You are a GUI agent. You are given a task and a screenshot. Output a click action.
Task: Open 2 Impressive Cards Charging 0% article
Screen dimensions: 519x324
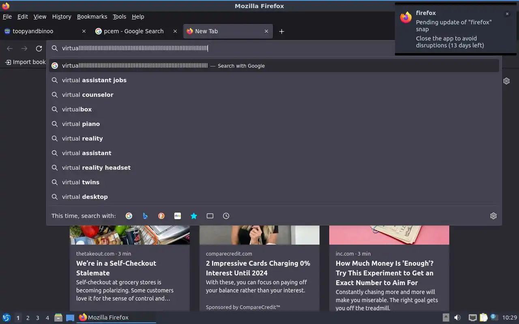258,268
